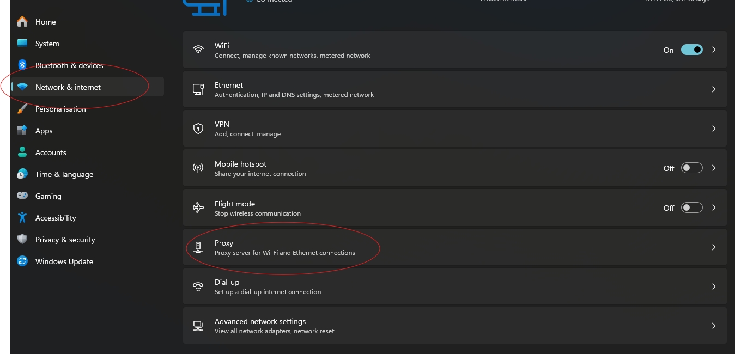
Task: Click the Bluetooth & devices icon
Action: click(22, 65)
